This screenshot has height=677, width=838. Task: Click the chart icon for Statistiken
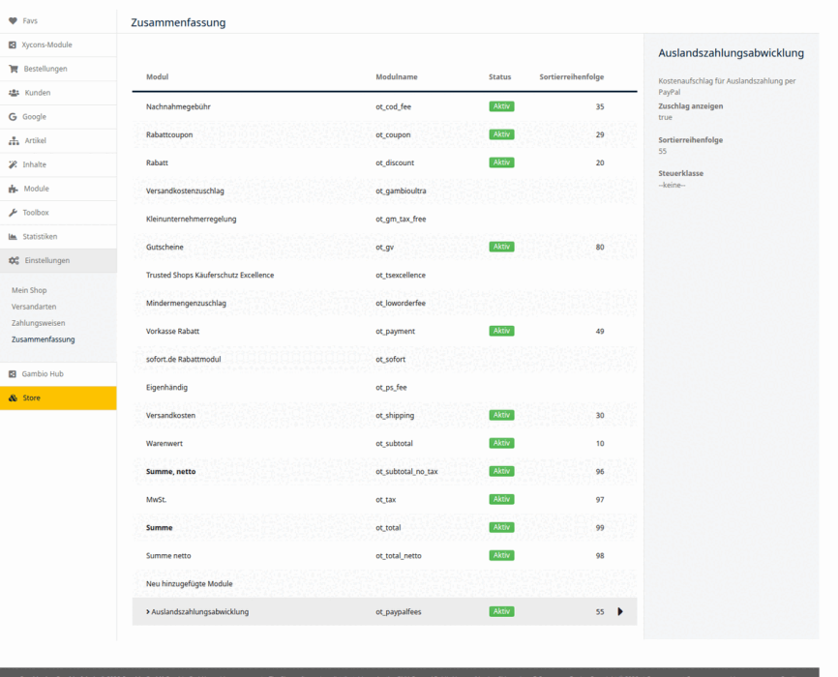tap(13, 237)
